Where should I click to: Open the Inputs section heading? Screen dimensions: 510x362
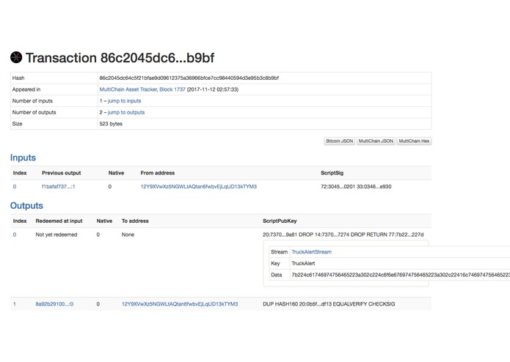pyautogui.click(x=23, y=158)
